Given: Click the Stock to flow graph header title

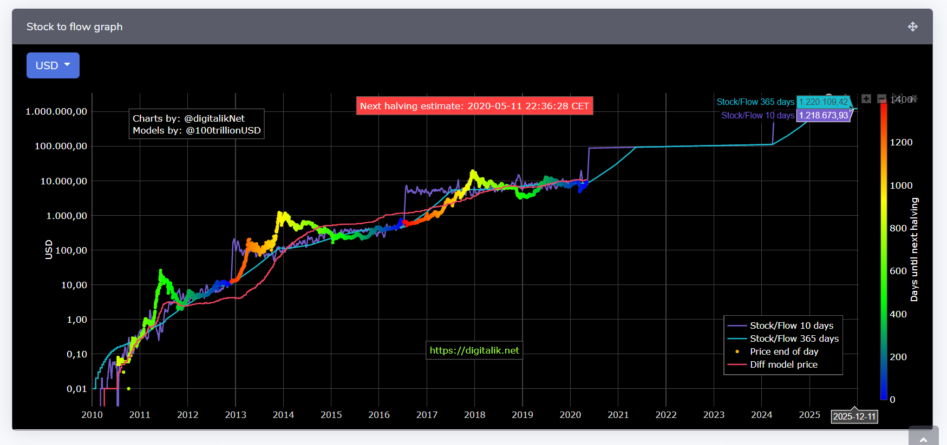Looking at the screenshot, I should (x=75, y=26).
